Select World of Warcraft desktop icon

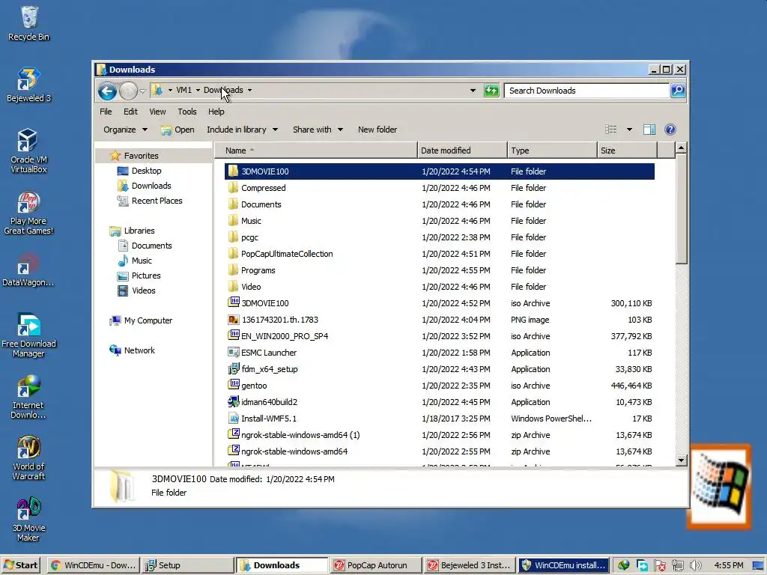(28, 457)
